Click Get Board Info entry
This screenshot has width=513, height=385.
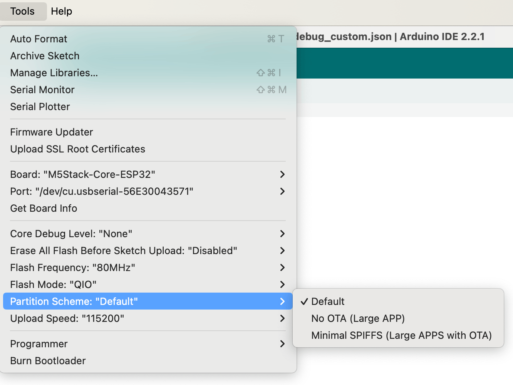[148, 208]
